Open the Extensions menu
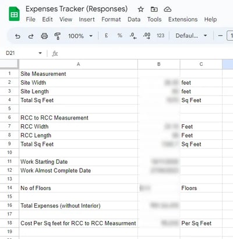This screenshot has height=239, width=233. 183,19
